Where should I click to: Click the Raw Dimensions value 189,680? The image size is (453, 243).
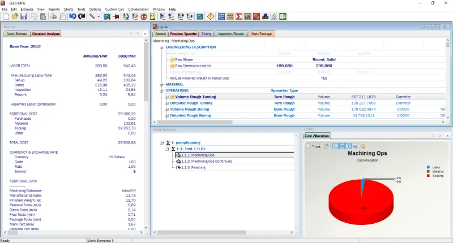[x=284, y=66]
